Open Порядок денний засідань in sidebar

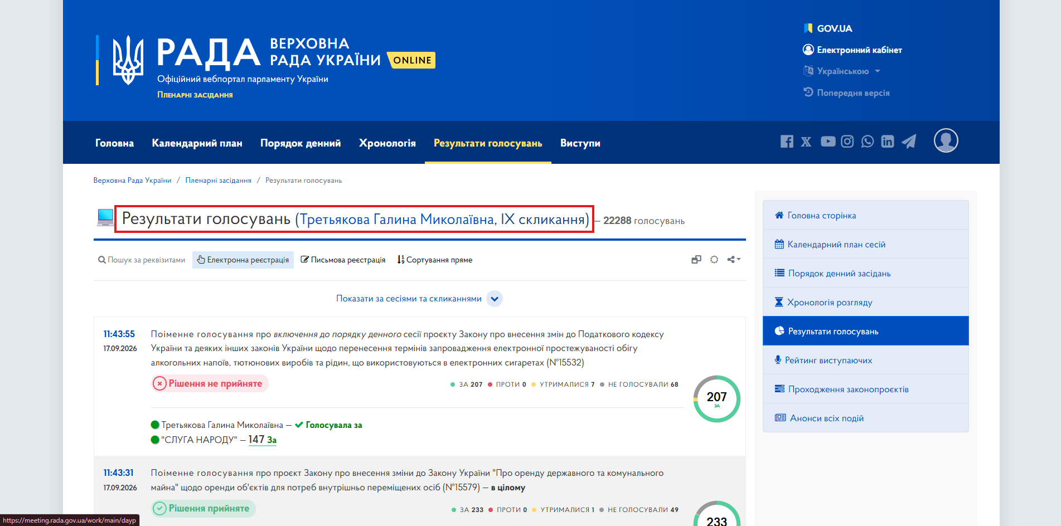pos(865,273)
